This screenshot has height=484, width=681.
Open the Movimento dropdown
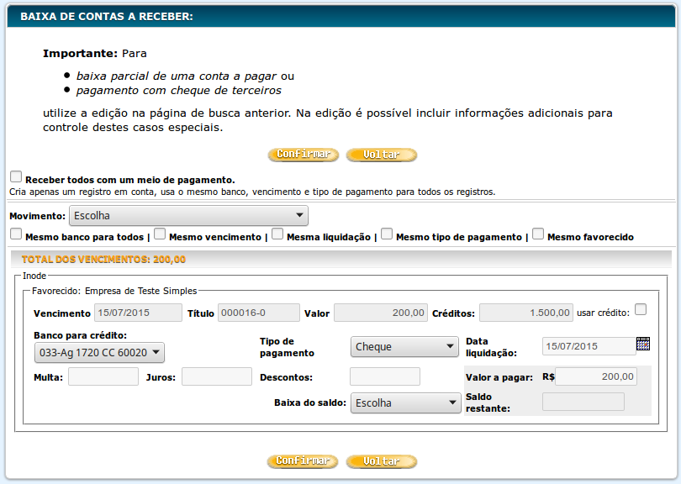188,216
